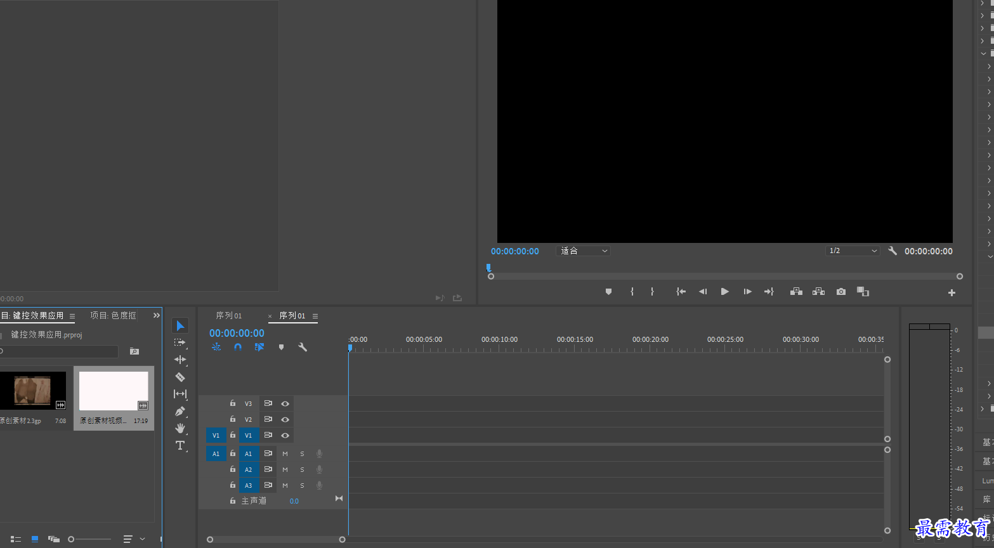Image resolution: width=994 pixels, height=548 pixels.
Task: Select the Ripple Edit tool
Action: (x=180, y=360)
